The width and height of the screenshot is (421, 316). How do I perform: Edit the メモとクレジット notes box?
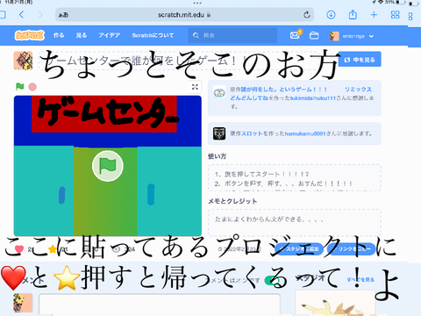click(x=295, y=222)
